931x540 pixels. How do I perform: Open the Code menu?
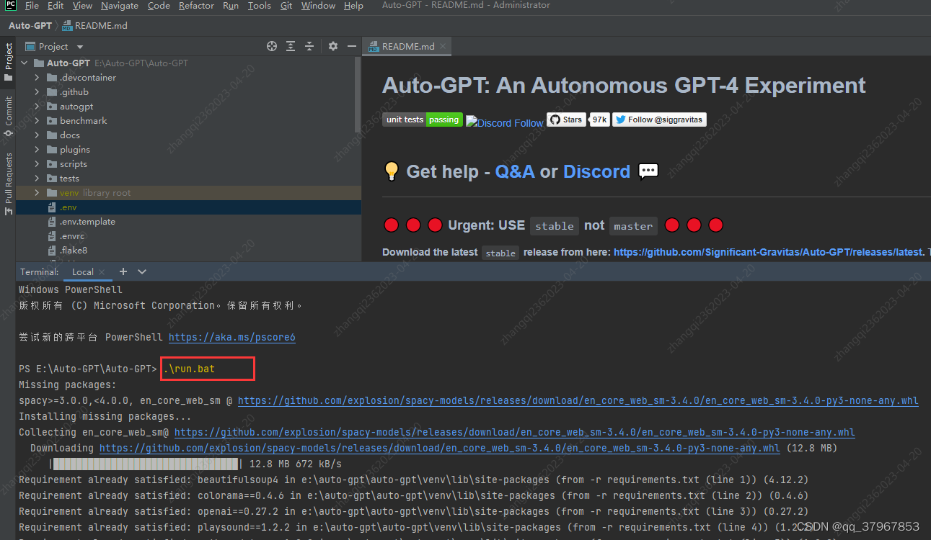[x=159, y=6]
